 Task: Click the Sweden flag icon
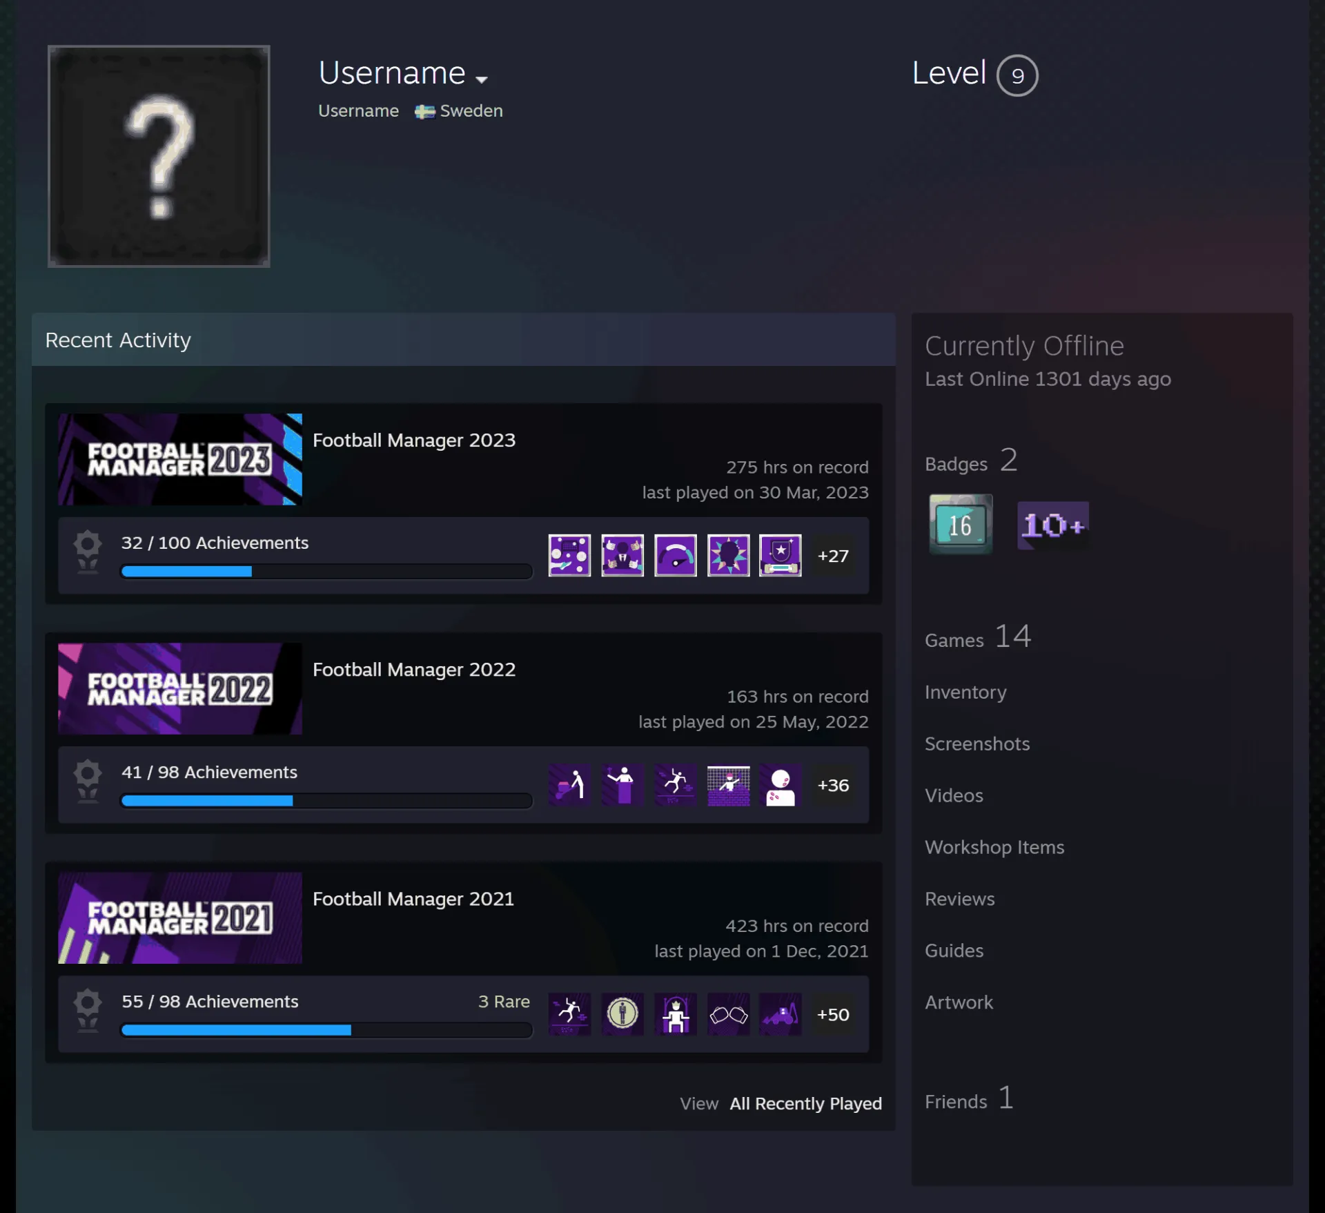424,111
